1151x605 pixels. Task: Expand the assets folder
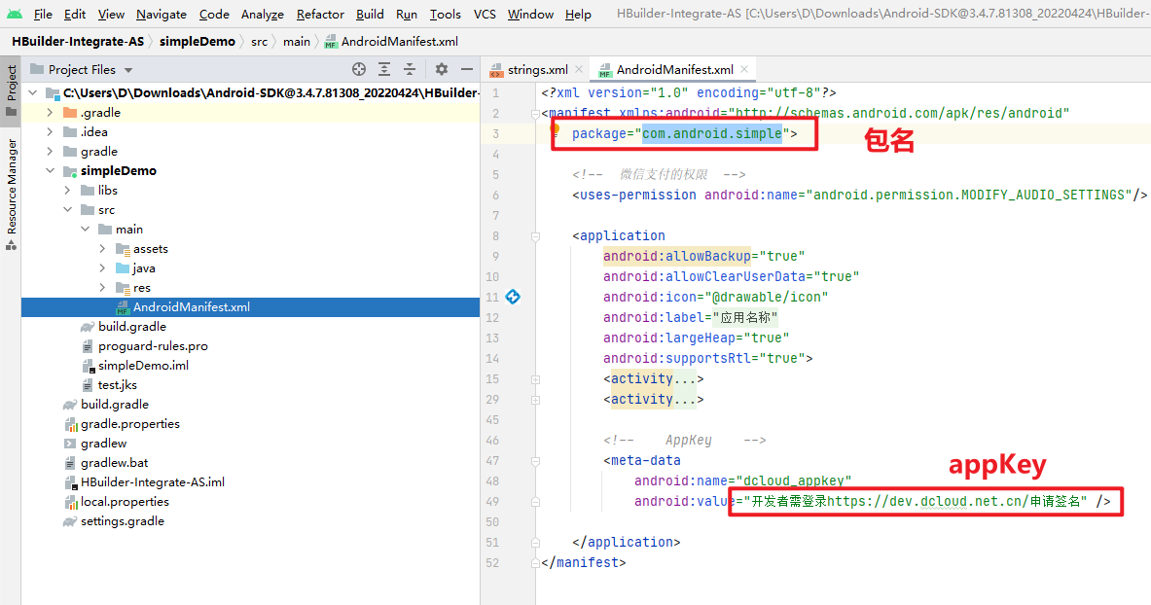pyautogui.click(x=103, y=249)
